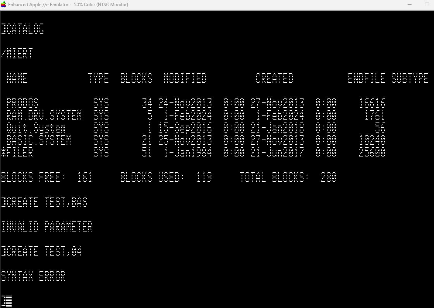Click FILER created date 21-Jun2017
Screen dimensions: 434x308
tap(277, 153)
